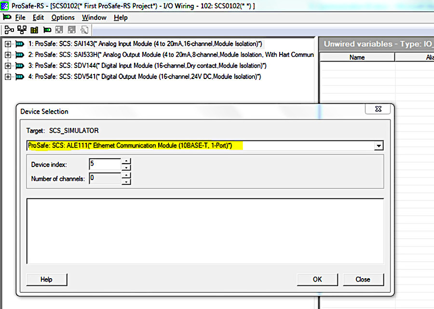Click the SDV144 module device icon
434x309 pixels.
20,66
